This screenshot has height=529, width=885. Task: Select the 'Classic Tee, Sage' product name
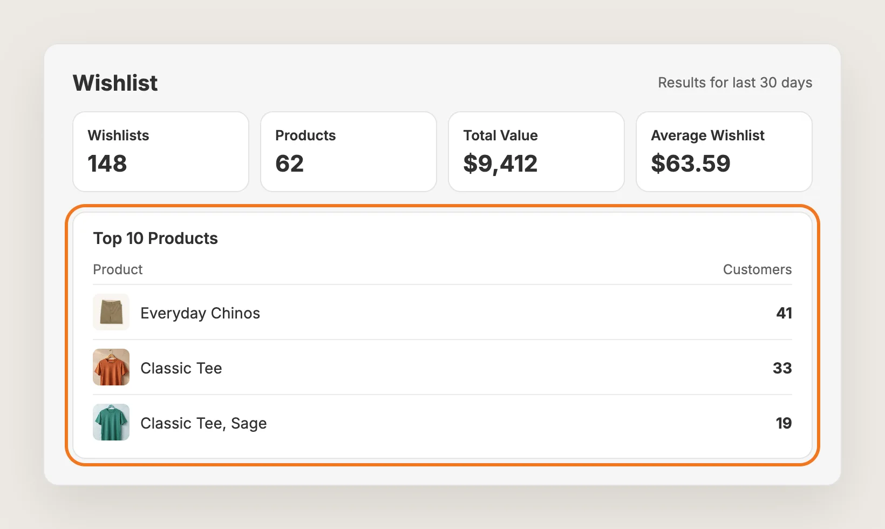click(203, 423)
